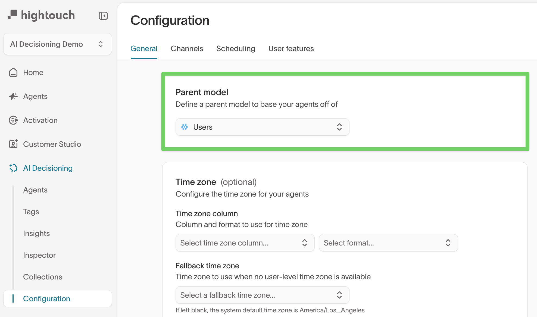Collapse the sidebar using the panel icon
Viewport: 537px width, 317px height.
coord(103,16)
